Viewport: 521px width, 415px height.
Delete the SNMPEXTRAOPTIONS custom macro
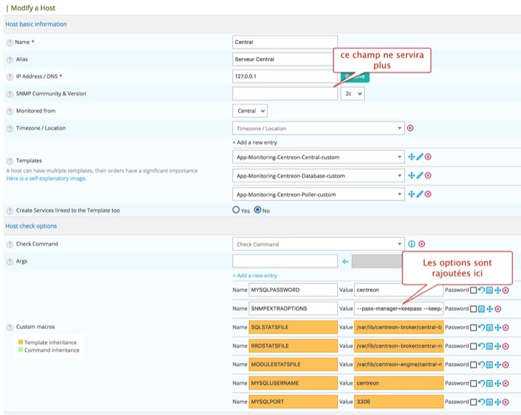(x=498, y=309)
